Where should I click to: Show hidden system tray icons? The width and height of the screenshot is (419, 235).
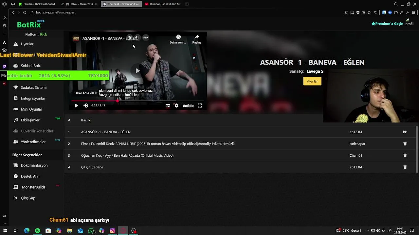click(x=368, y=231)
